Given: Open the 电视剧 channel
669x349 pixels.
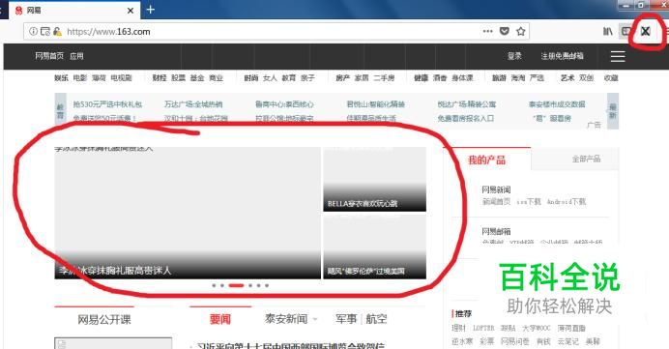Looking at the screenshot, I should point(121,78).
